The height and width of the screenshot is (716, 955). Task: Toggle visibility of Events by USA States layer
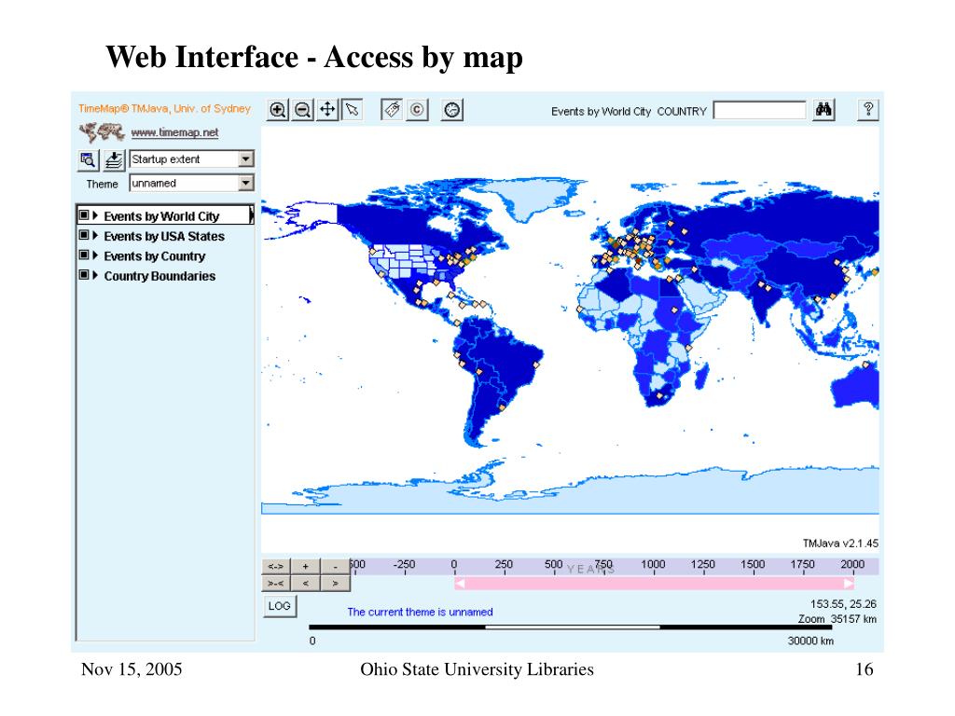[84, 235]
